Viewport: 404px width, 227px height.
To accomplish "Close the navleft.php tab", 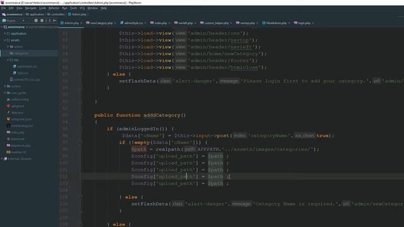I will (x=195, y=23).
